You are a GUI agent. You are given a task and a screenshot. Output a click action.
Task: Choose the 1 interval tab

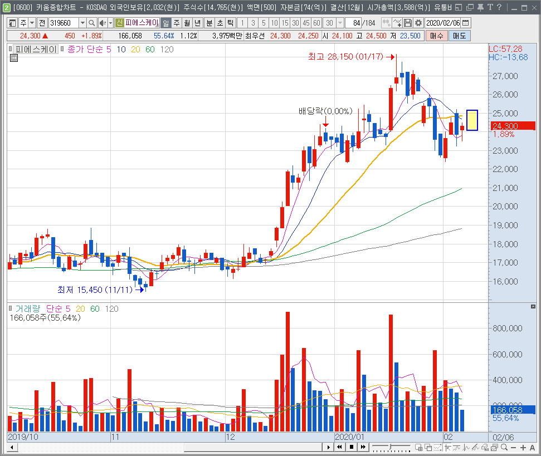click(242, 23)
